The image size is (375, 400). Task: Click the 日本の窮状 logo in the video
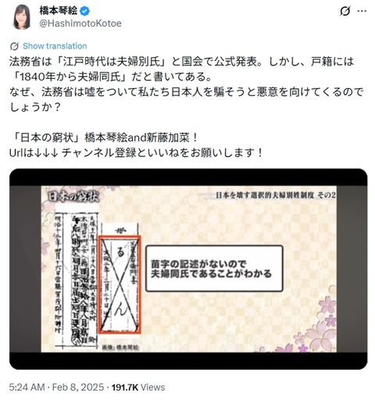[x=73, y=197]
